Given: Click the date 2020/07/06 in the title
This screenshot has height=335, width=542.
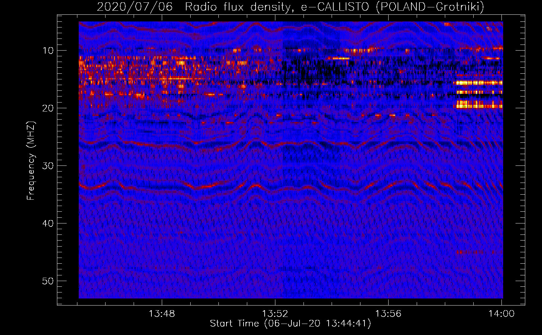Looking at the screenshot, I should [135, 7].
